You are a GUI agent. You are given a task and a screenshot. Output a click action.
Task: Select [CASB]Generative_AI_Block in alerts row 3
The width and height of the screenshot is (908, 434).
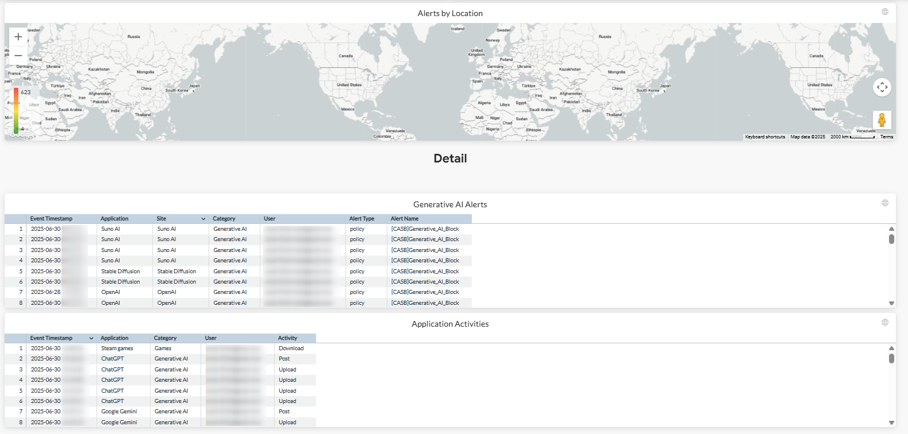(425, 250)
